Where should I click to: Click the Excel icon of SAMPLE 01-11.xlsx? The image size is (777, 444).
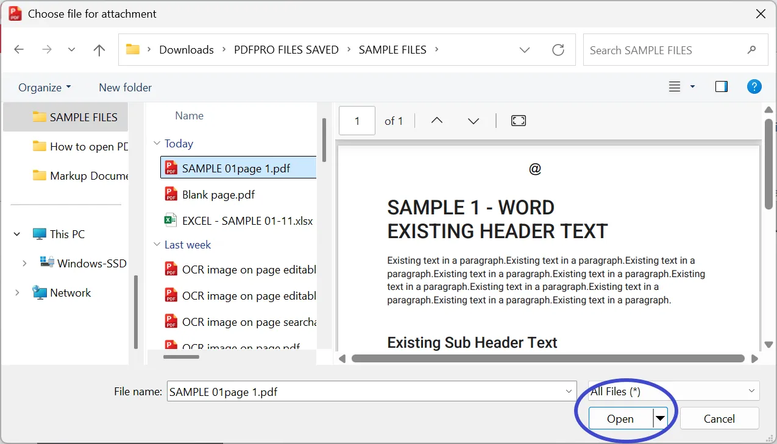tap(171, 220)
